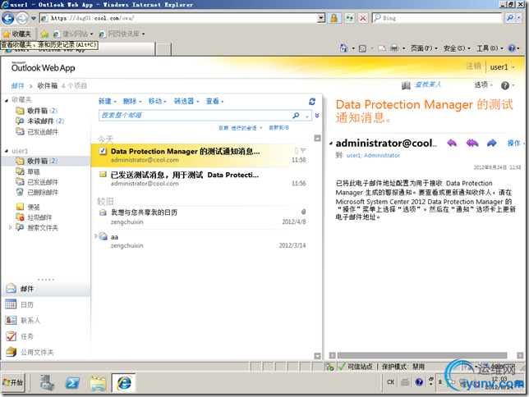The width and height of the screenshot is (529, 397).
Task: Click the file explorer folder icon on taskbar
Action: pyautogui.click(x=98, y=383)
